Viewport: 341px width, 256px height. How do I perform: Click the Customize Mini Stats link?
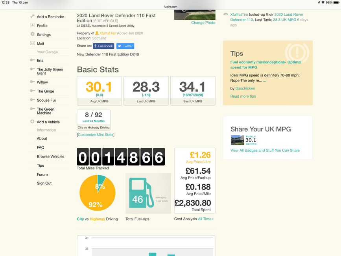(x=96, y=135)
